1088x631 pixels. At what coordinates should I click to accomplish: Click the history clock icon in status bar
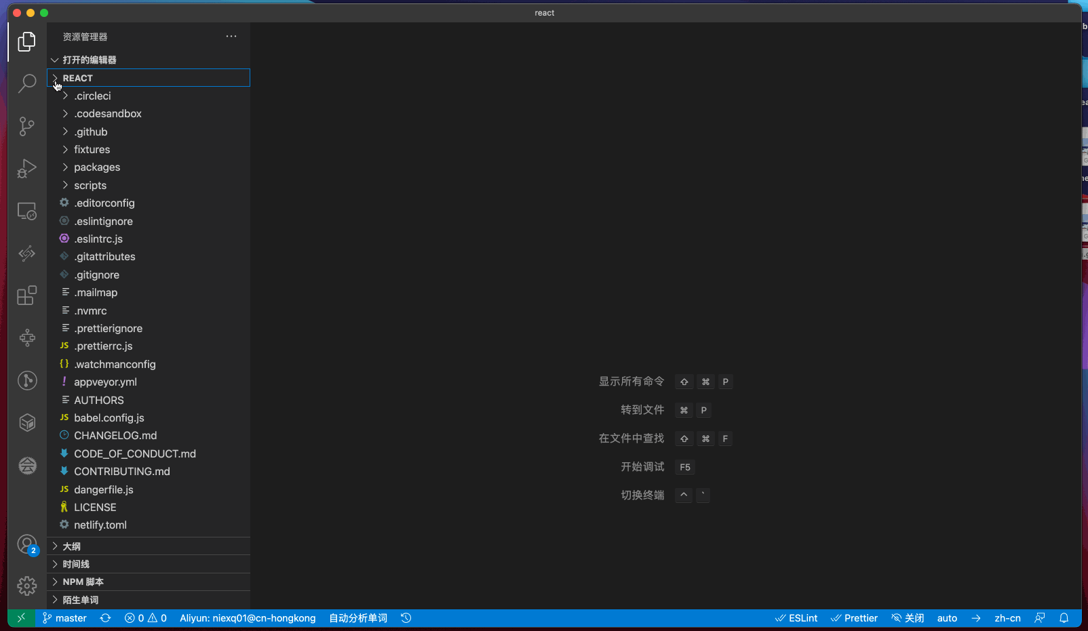click(x=406, y=618)
